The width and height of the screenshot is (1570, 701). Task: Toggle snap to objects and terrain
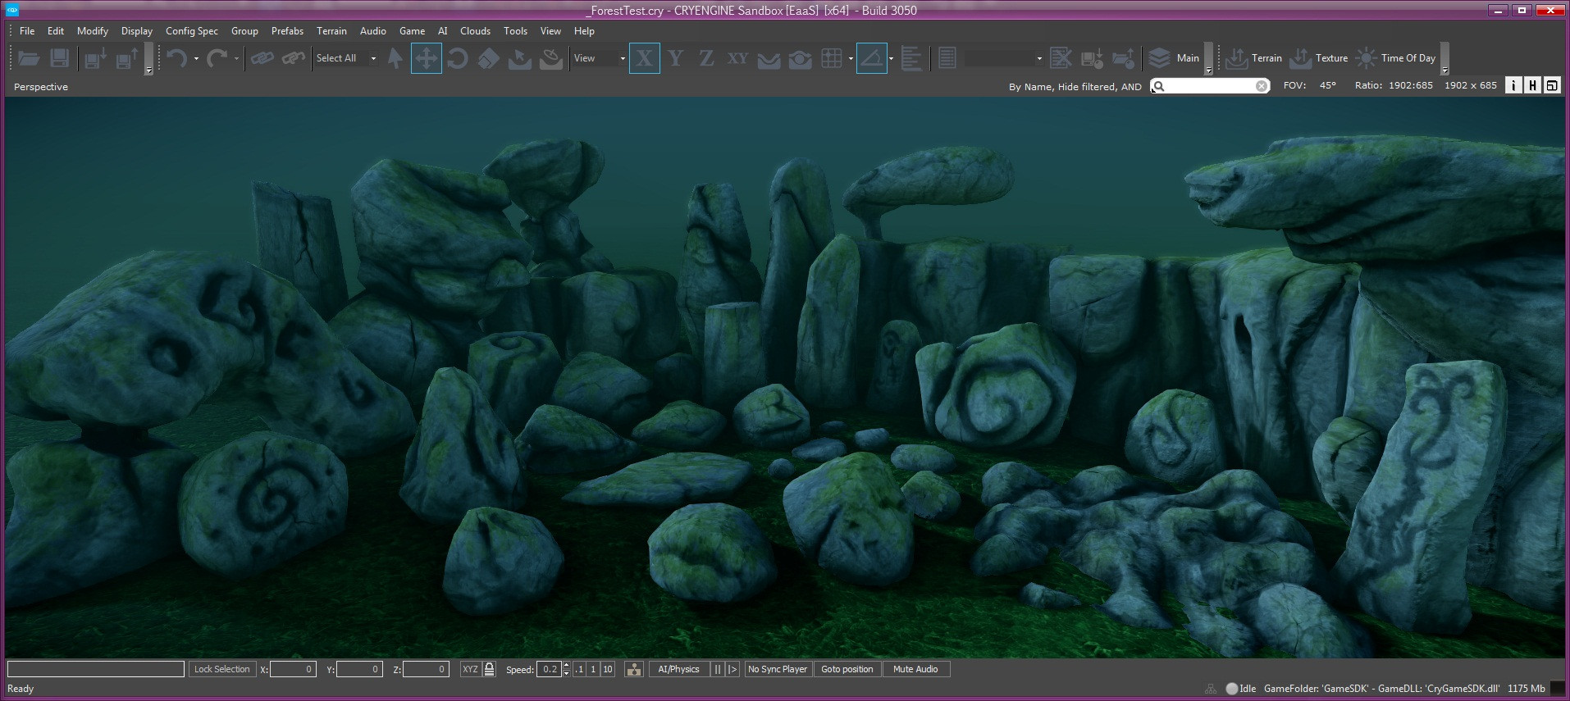(800, 58)
